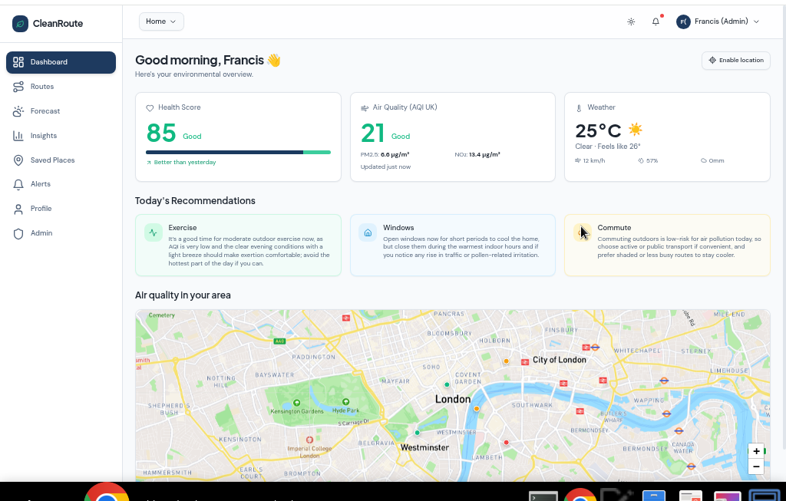This screenshot has height=501, width=786.
Task: Click the AQI value 21
Action: coord(372,133)
